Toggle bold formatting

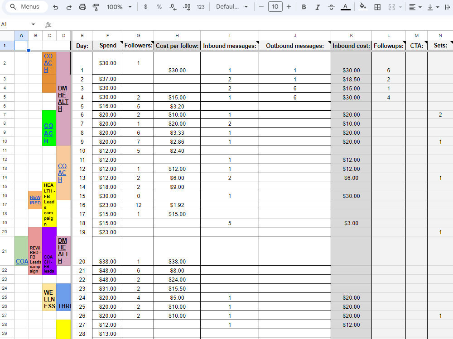click(304, 7)
